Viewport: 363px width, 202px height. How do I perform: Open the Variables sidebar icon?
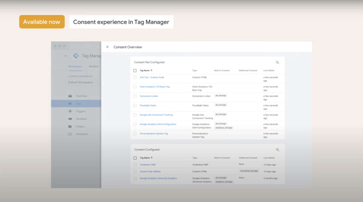tap(70, 119)
